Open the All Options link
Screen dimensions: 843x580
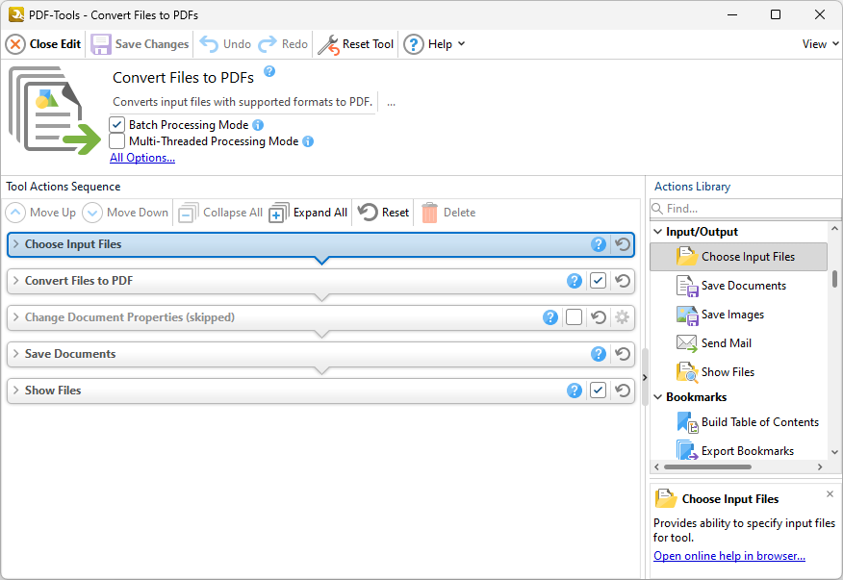pyautogui.click(x=142, y=158)
